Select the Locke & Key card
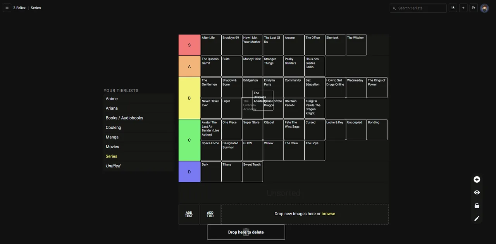This screenshot has width=496, height=244. point(336,130)
